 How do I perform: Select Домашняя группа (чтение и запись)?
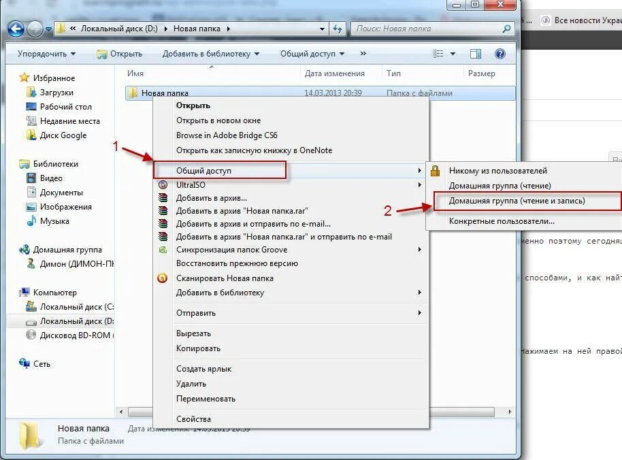tap(517, 201)
